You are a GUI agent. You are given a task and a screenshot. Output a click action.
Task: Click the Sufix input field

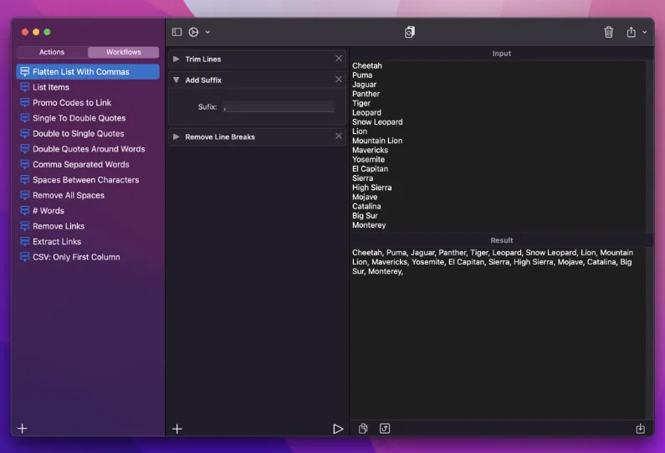[x=279, y=107]
